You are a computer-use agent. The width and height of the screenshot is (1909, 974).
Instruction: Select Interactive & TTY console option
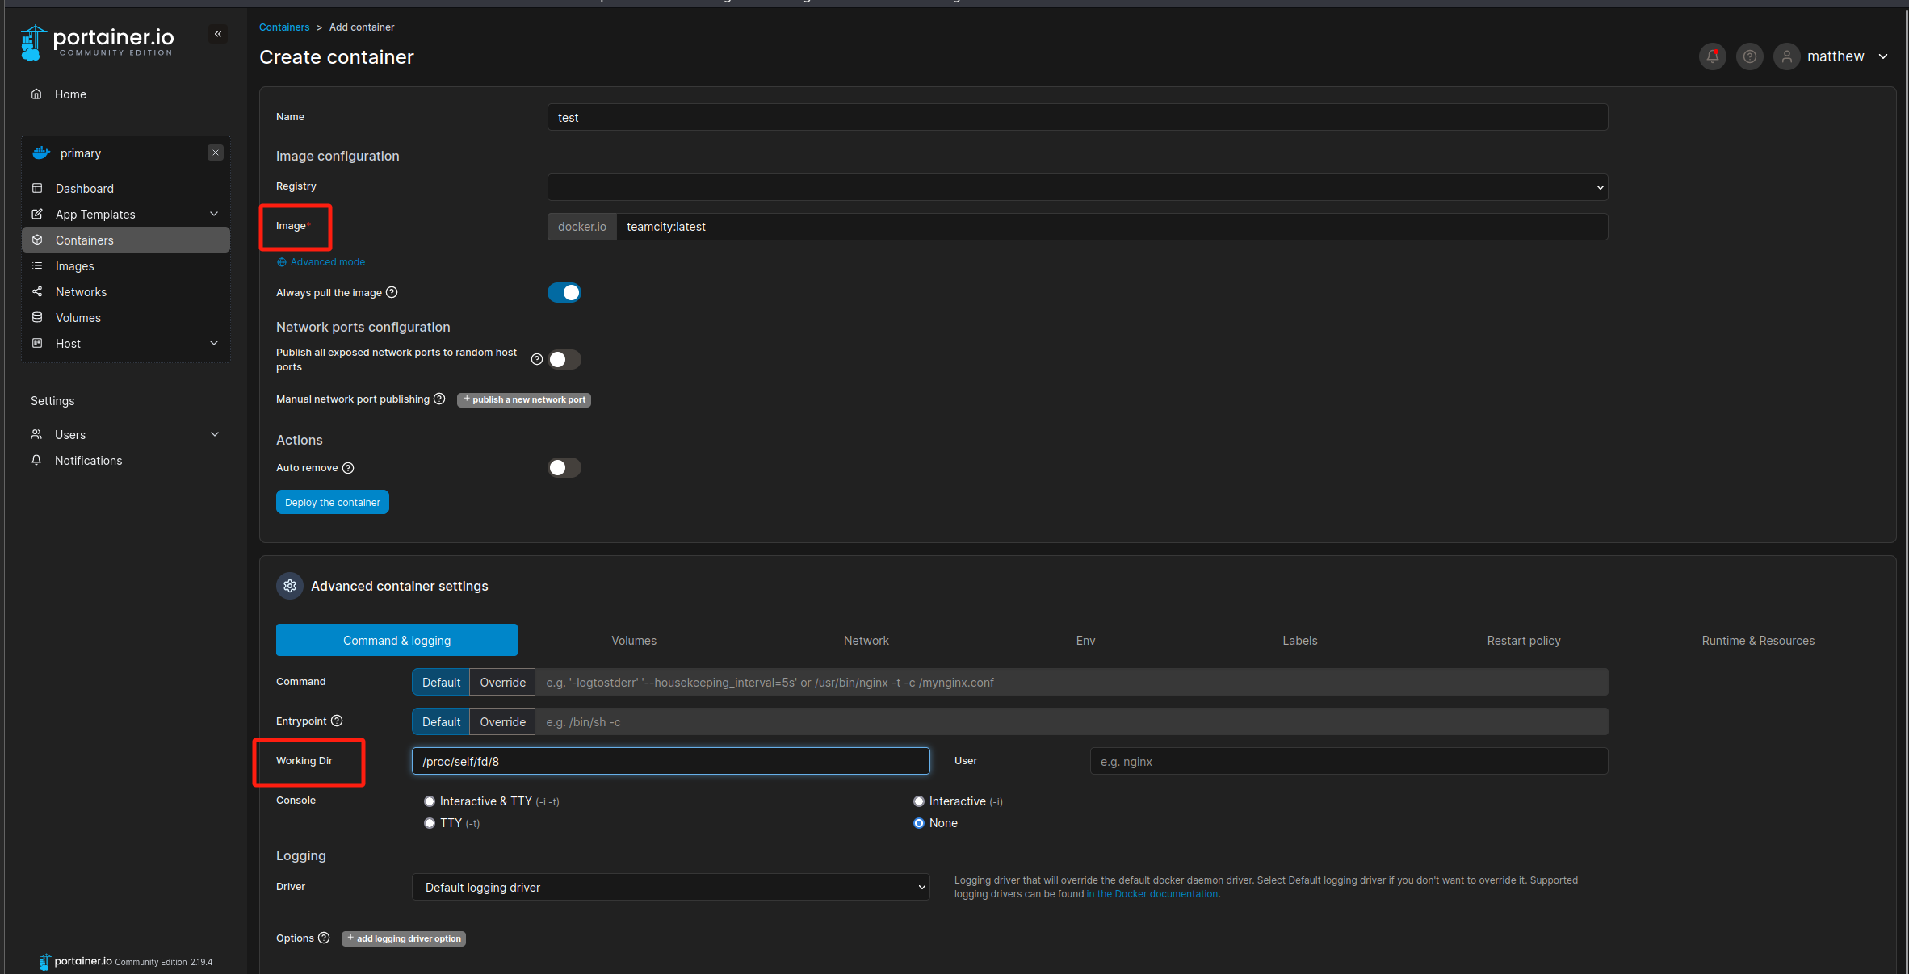tap(430, 801)
